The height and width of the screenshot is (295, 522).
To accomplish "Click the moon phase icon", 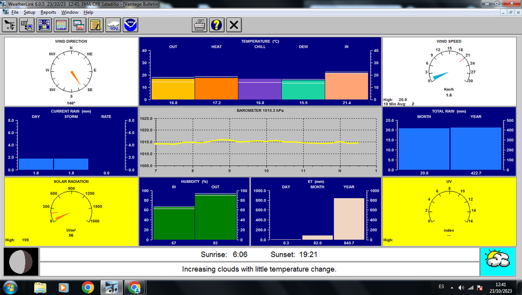I will [x=20, y=262].
